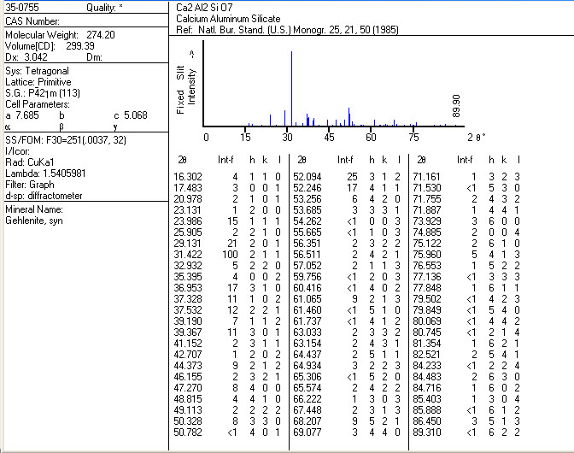Image resolution: width=574 pixels, height=453 pixels.
Task: Select the row with 2θ 64.934
Action: point(347,366)
